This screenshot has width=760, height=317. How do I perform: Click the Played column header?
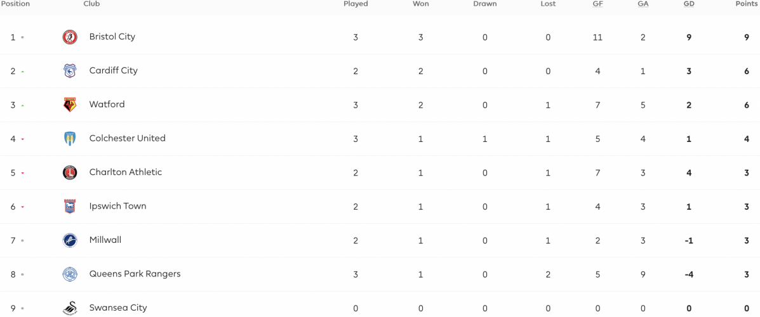(356, 4)
